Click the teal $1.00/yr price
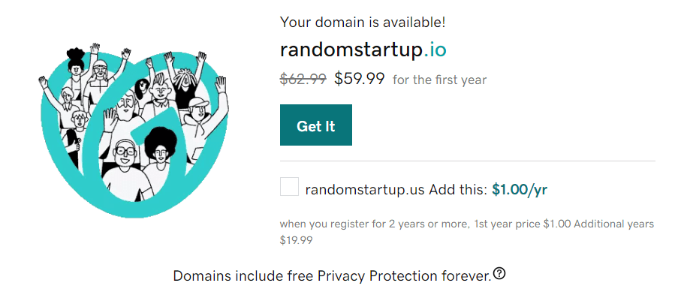Viewport: 675px width, 307px height. pos(520,189)
